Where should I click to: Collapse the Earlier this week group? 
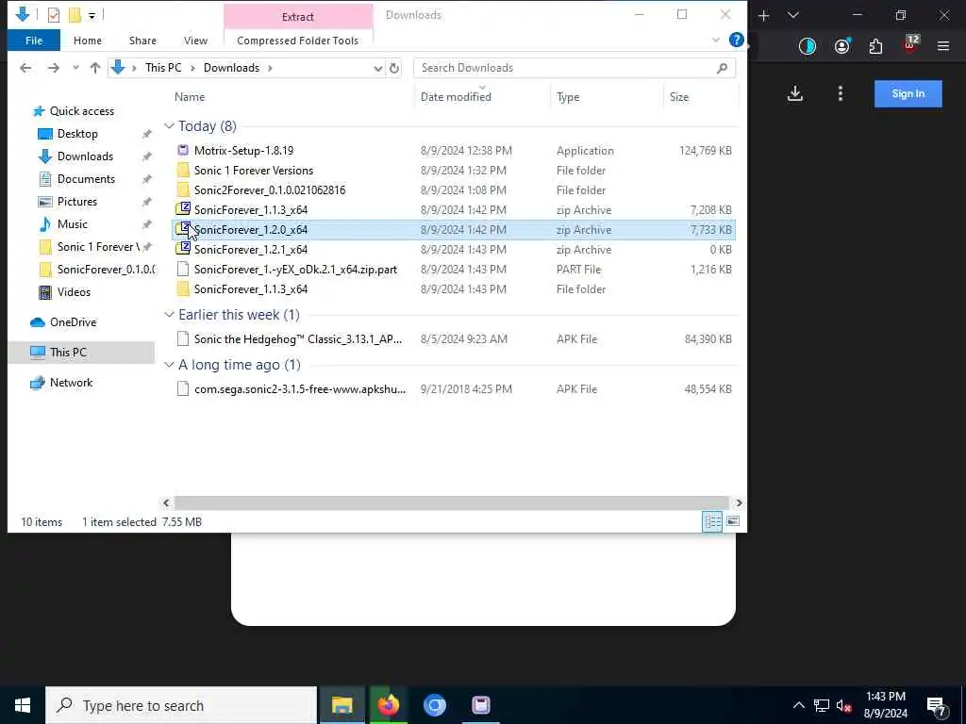tap(169, 315)
